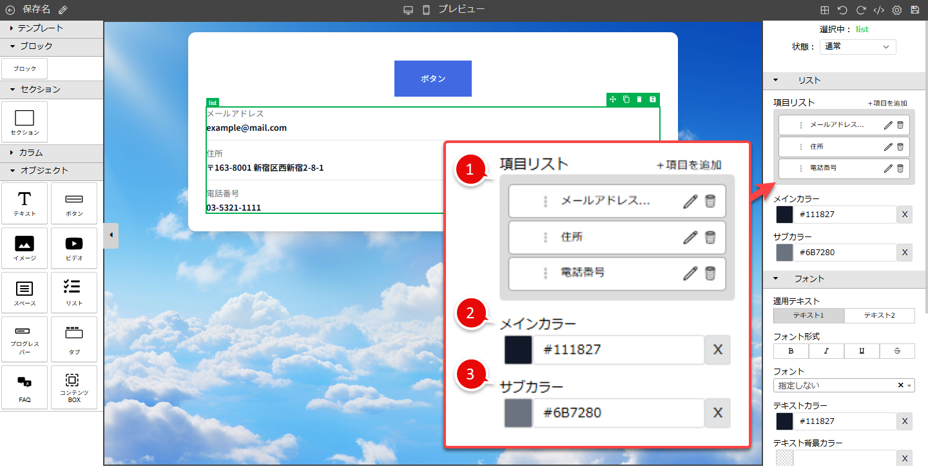Toggle bold font style

click(x=791, y=351)
